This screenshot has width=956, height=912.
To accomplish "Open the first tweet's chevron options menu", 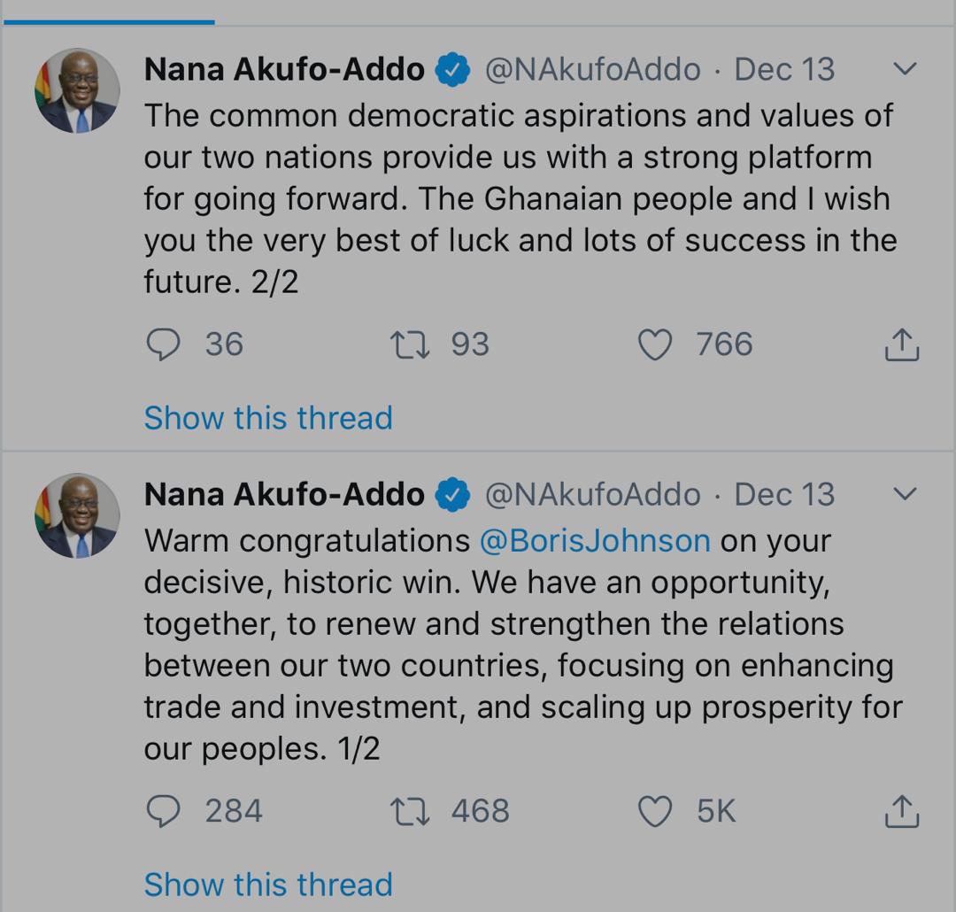I will coord(905,69).
